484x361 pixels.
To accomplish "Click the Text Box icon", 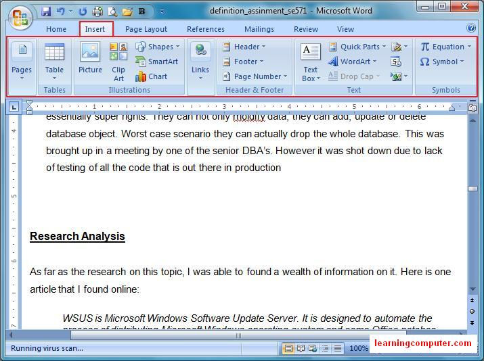I will tap(311, 52).
